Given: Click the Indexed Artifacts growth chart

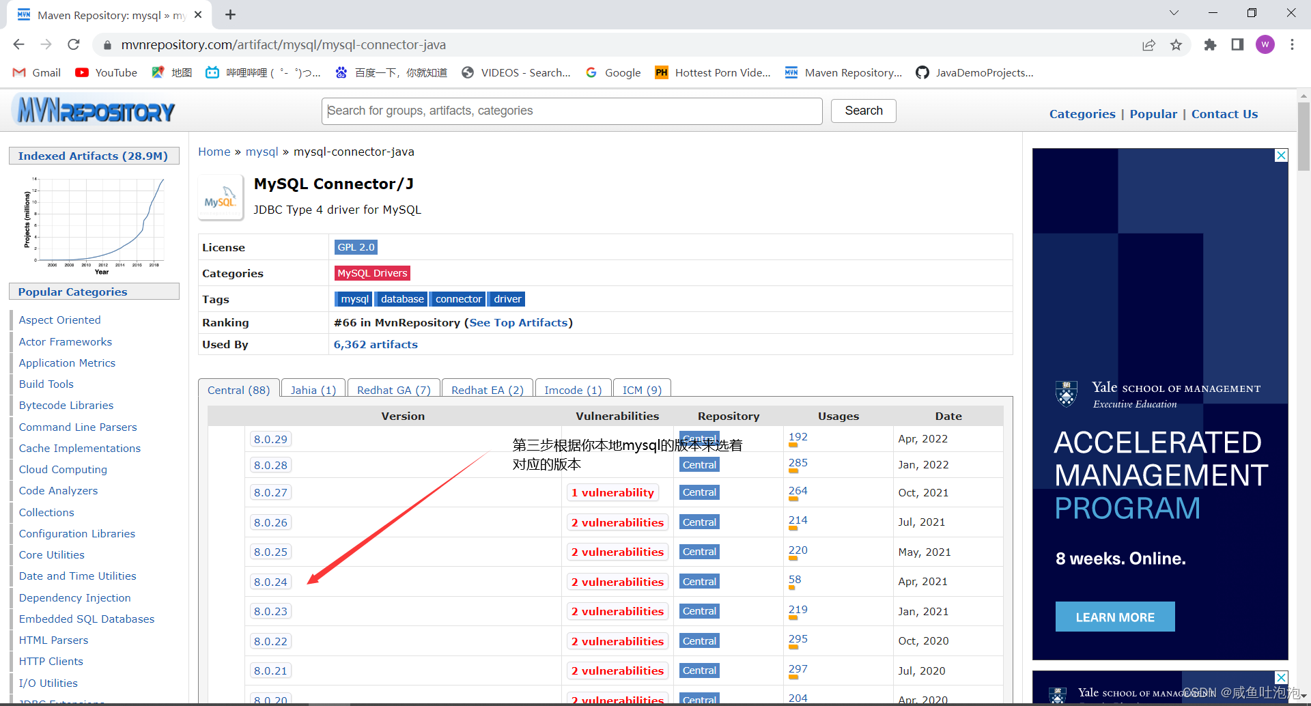Looking at the screenshot, I should coord(96,225).
